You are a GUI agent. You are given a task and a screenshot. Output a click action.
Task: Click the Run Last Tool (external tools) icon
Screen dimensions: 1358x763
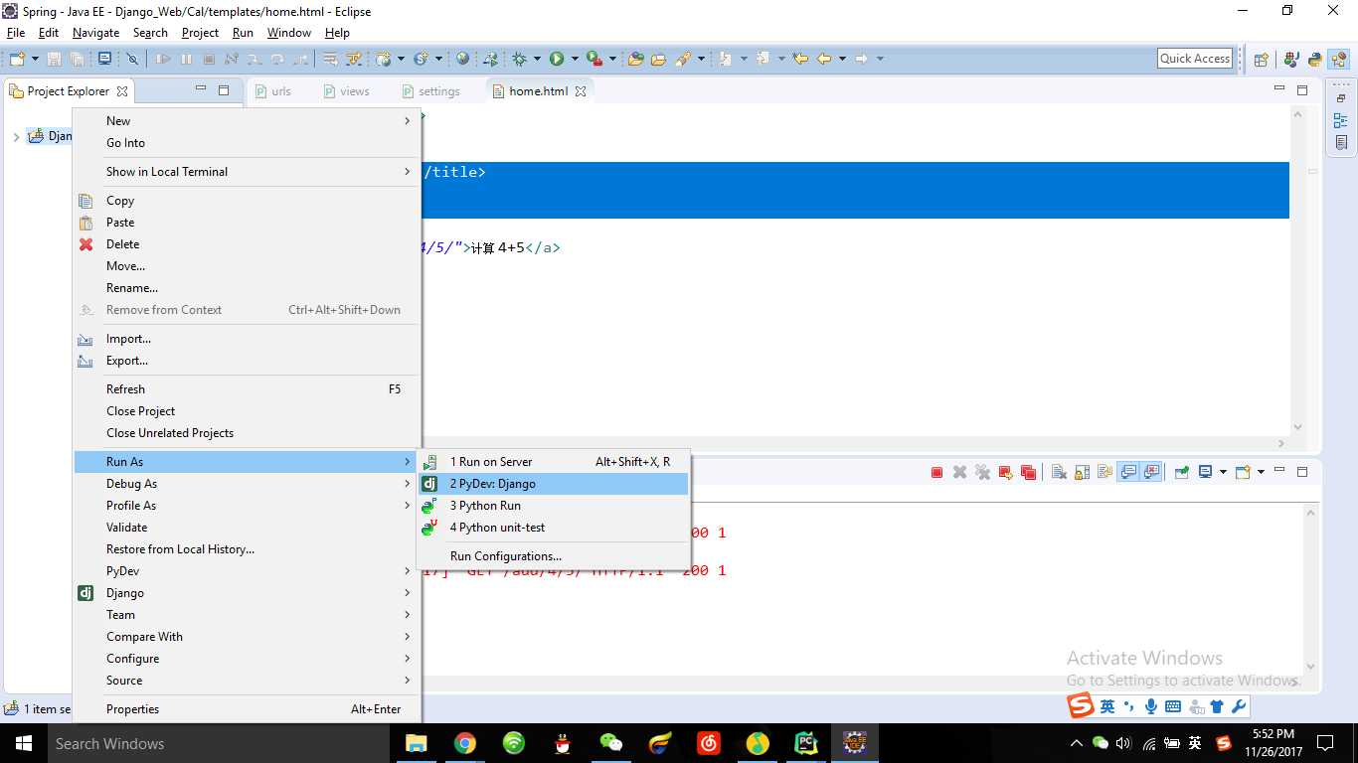[x=594, y=59]
